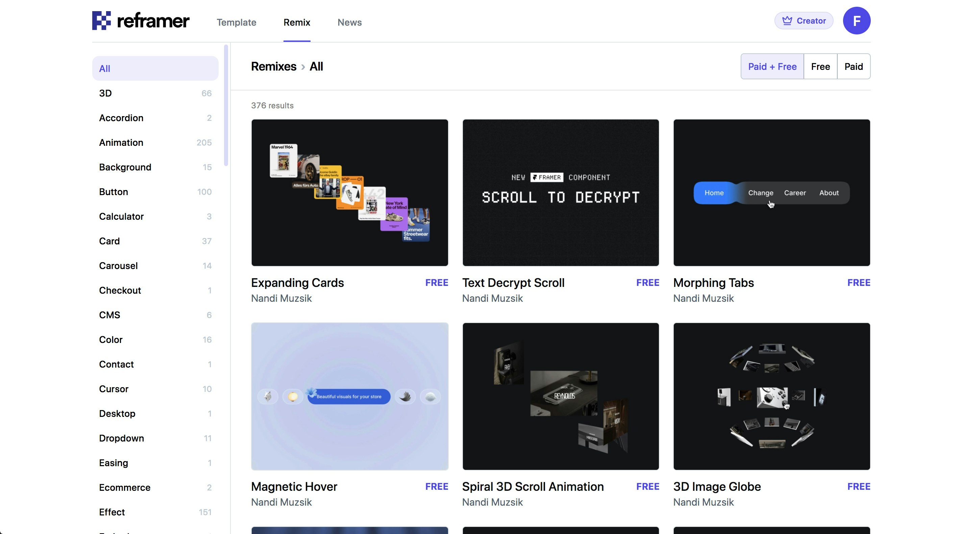Open the 3D Image Globe thumbnail
963x534 pixels.
(771, 396)
